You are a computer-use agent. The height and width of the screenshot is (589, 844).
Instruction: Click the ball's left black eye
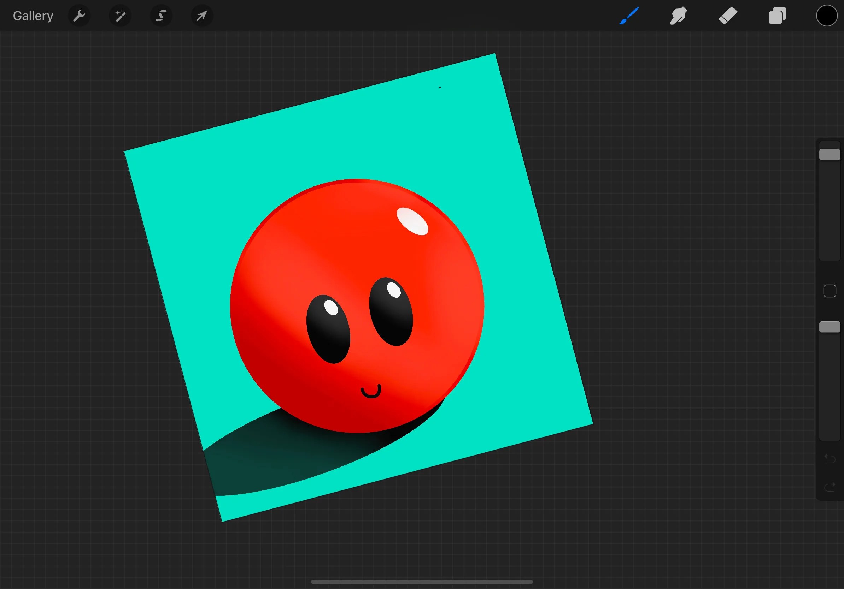tap(328, 329)
